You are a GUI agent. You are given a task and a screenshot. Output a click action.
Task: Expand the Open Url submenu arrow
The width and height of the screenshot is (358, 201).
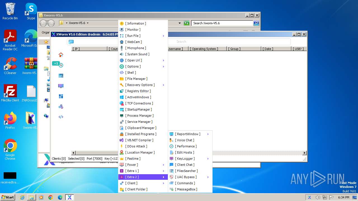point(164,60)
